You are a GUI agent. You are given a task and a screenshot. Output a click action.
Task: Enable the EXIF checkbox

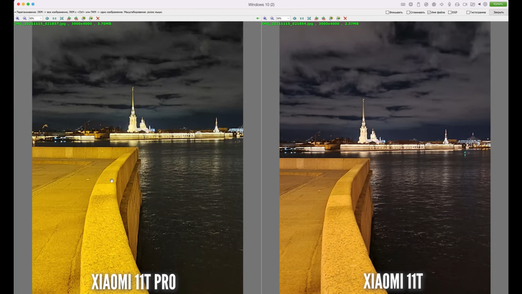(x=450, y=12)
